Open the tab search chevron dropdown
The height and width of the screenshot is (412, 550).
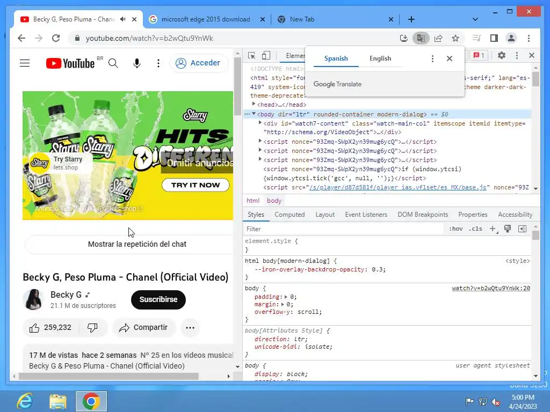[x=475, y=19]
